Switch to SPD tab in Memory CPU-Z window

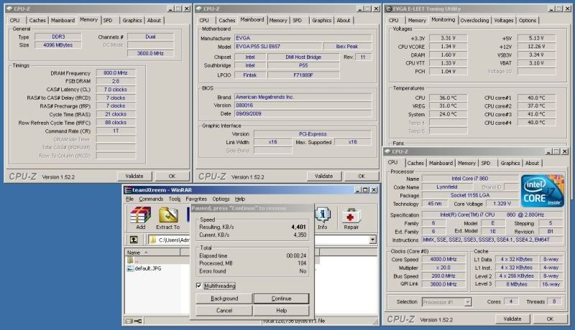click(x=108, y=20)
